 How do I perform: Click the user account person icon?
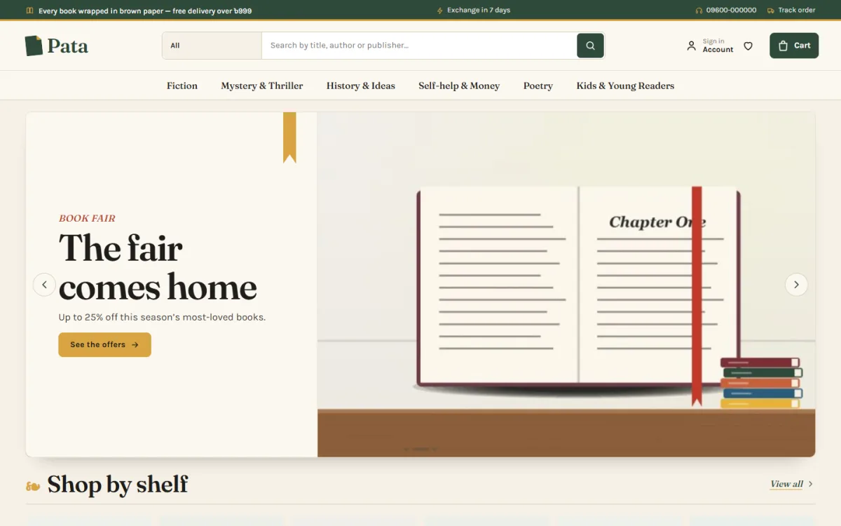pos(691,46)
